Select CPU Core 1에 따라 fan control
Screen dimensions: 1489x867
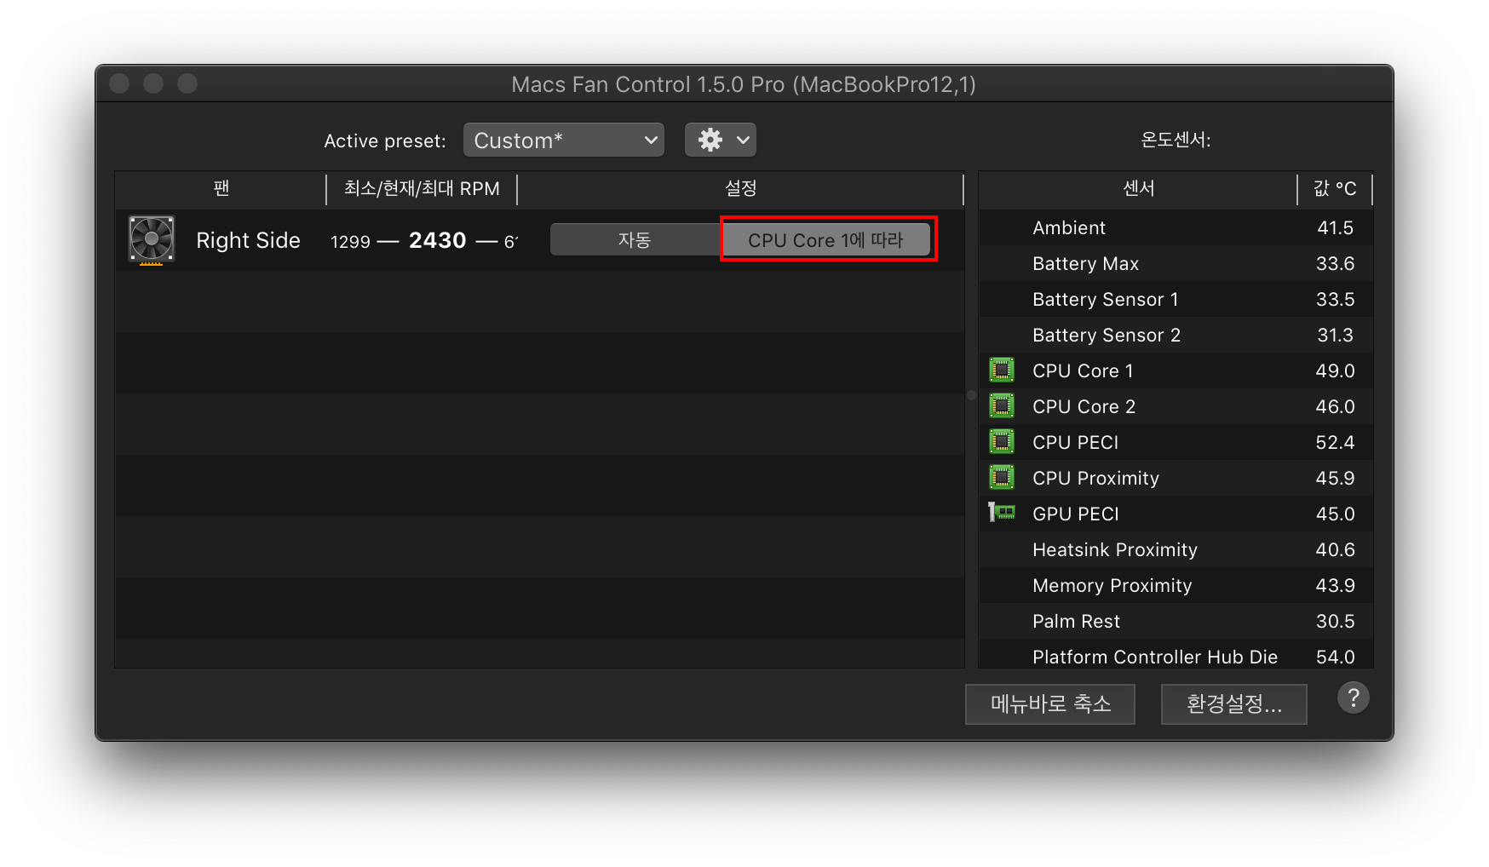[825, 240]
